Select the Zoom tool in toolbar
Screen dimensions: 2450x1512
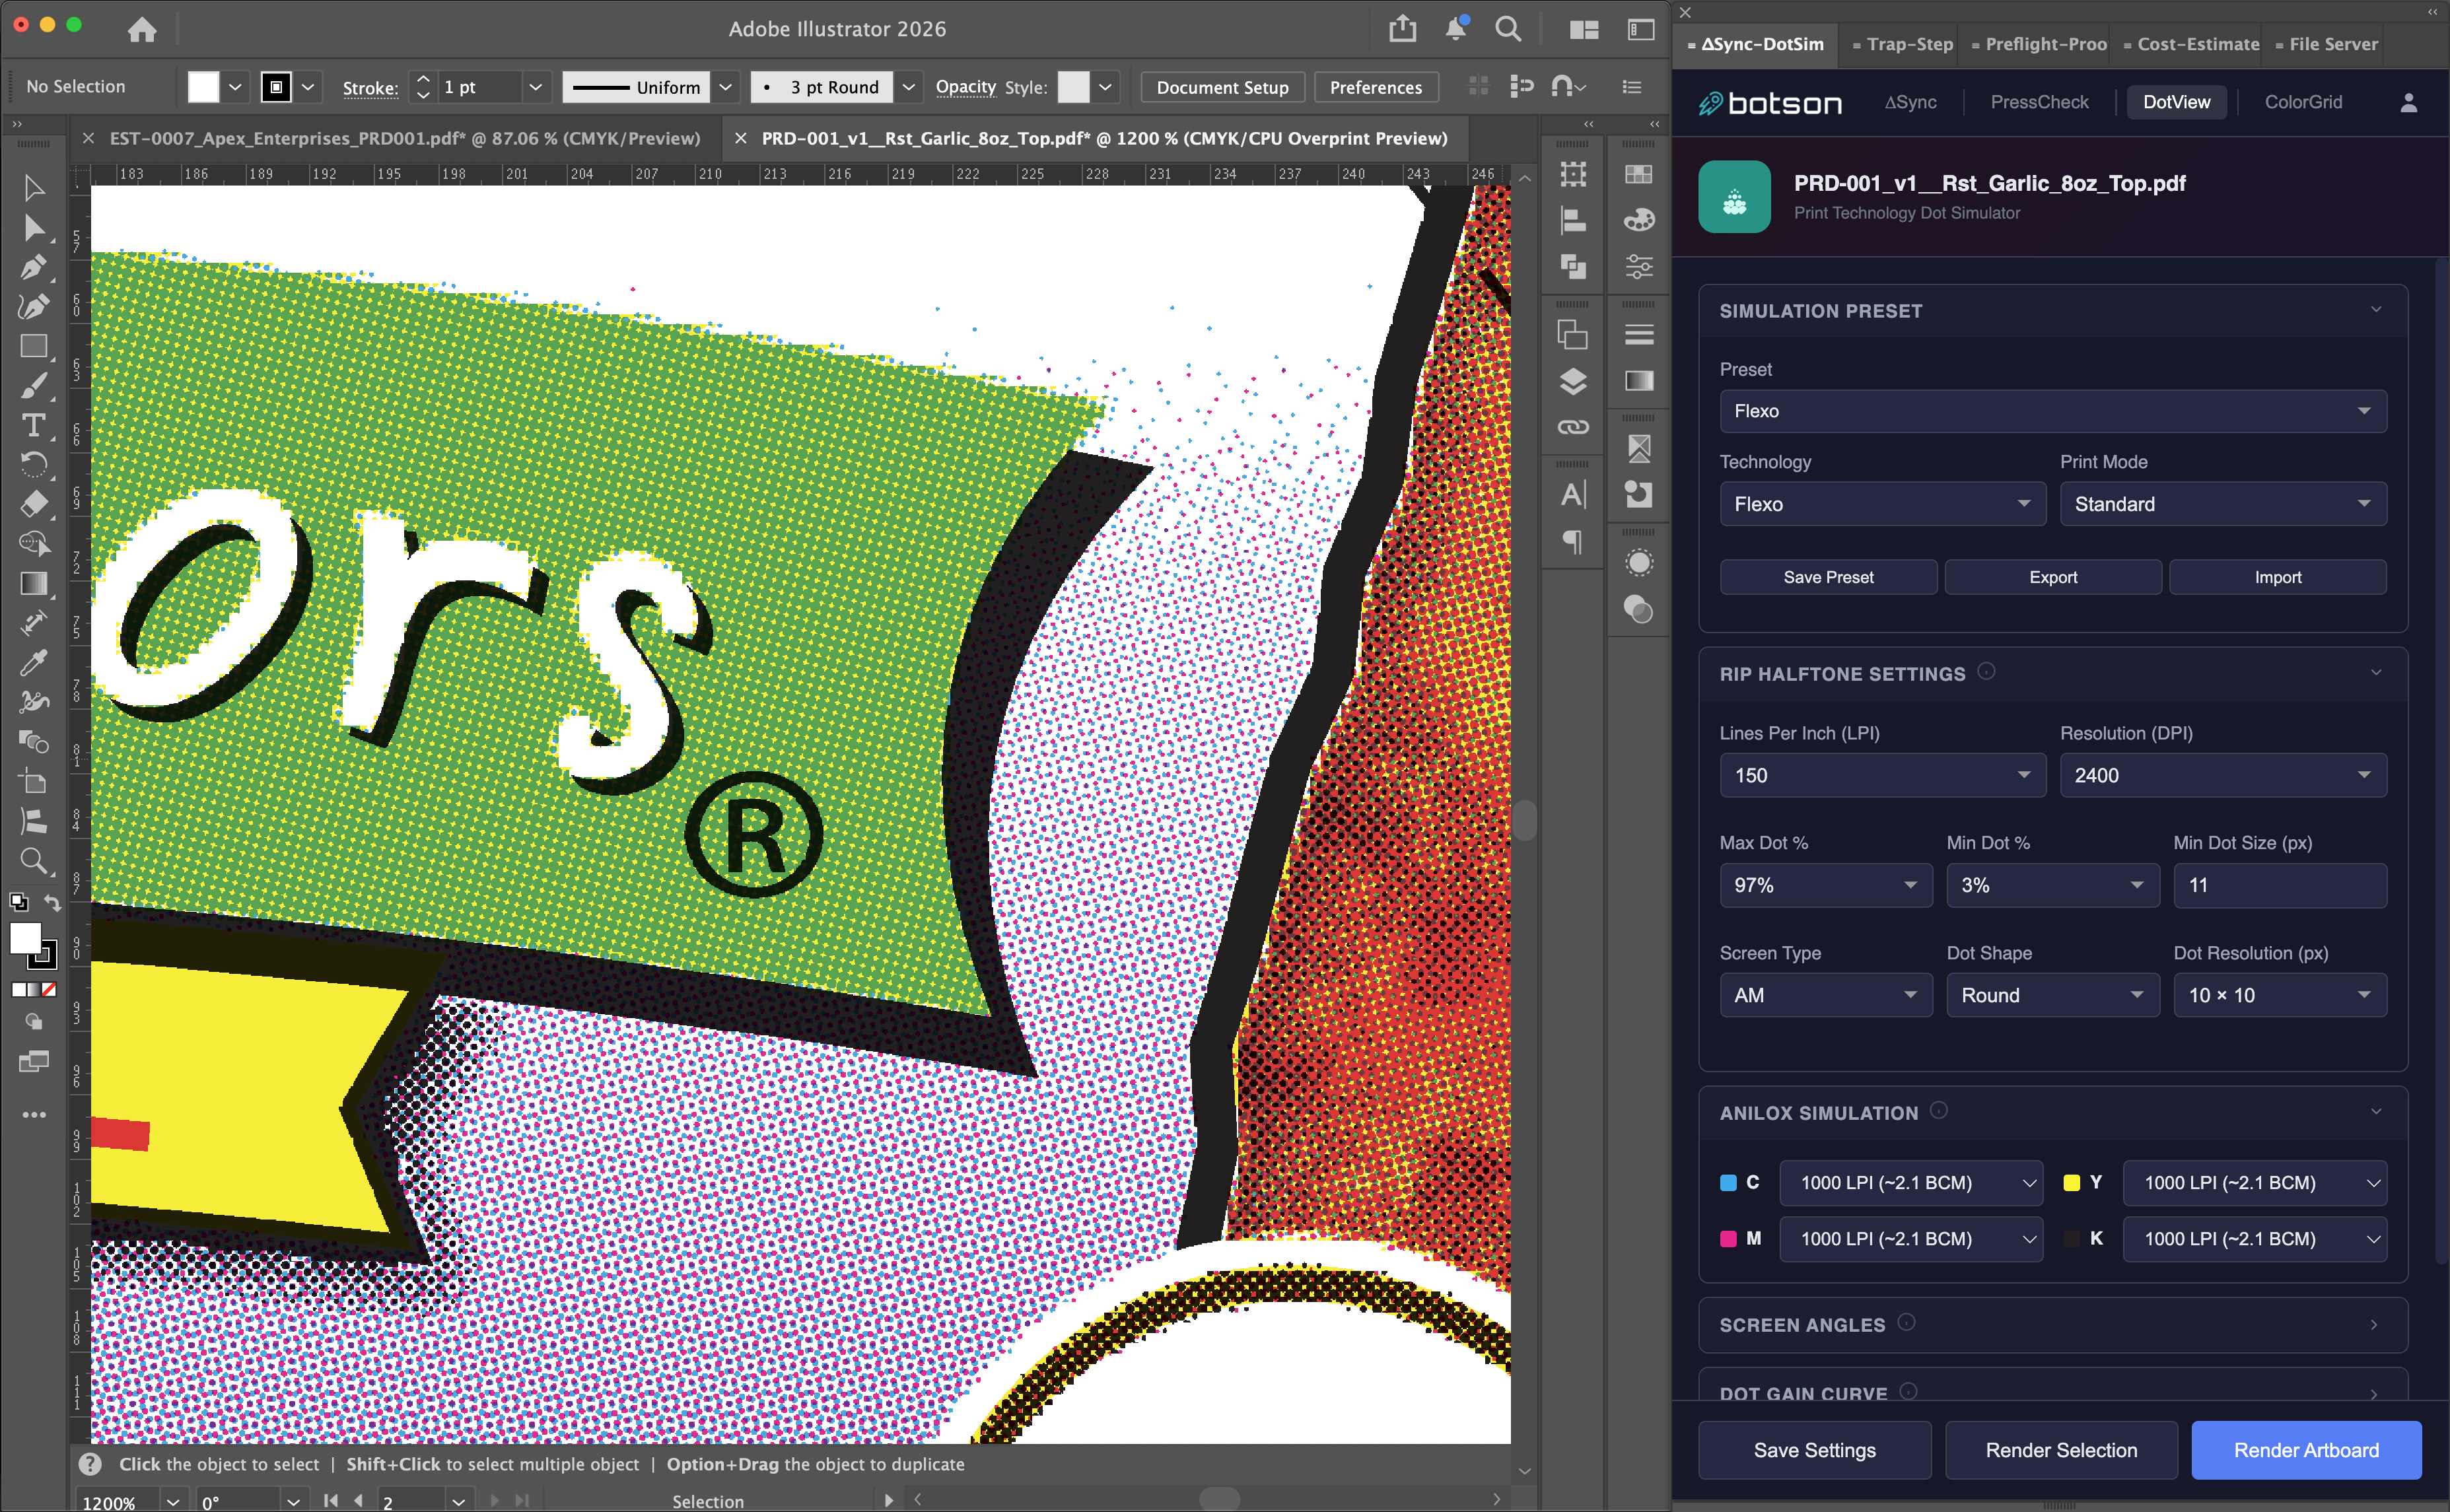click(x=32, y=861)
